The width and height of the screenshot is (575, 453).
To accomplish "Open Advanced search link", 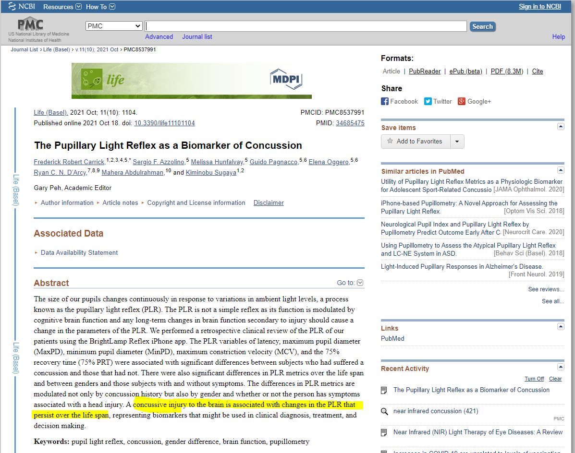I will click(x=159, y=36).
